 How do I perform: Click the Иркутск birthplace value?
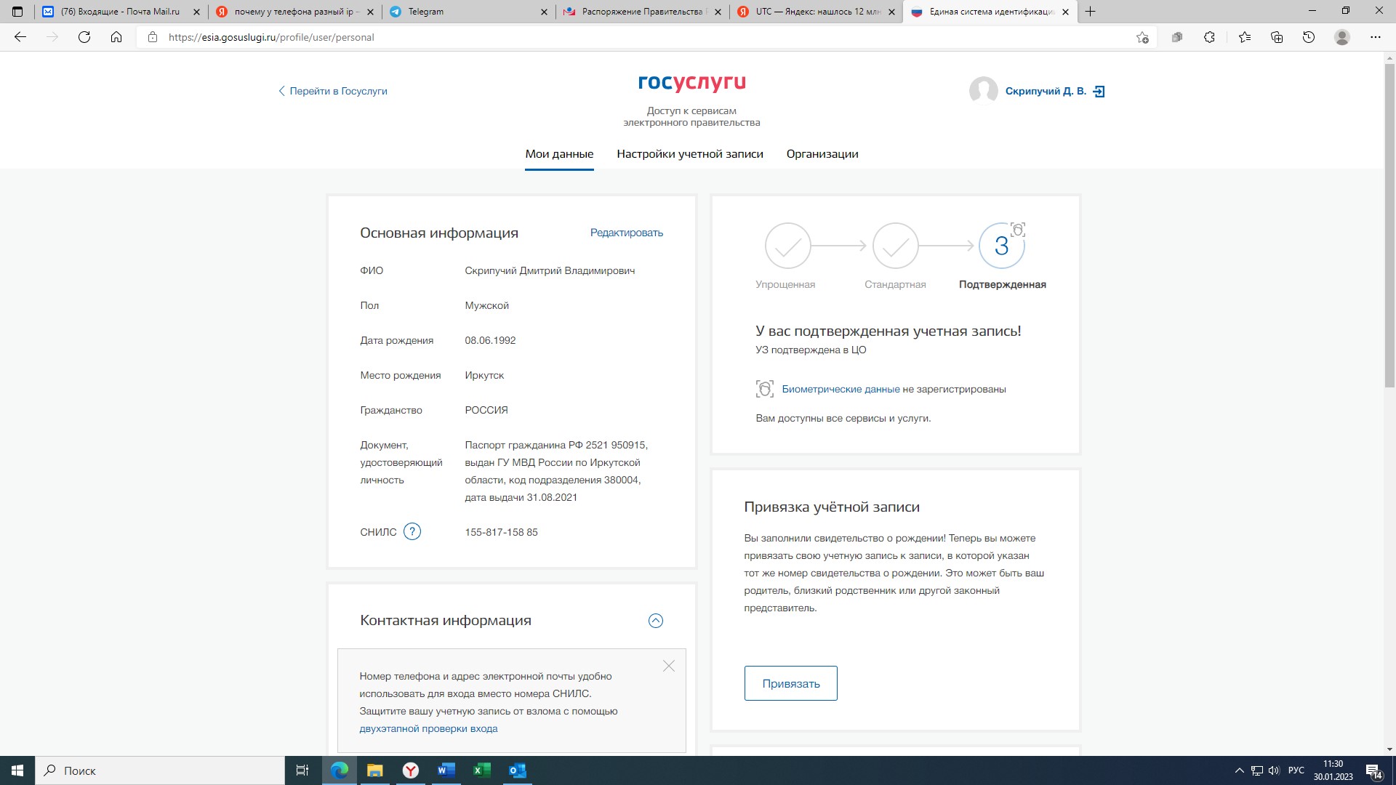pos(484,375)
